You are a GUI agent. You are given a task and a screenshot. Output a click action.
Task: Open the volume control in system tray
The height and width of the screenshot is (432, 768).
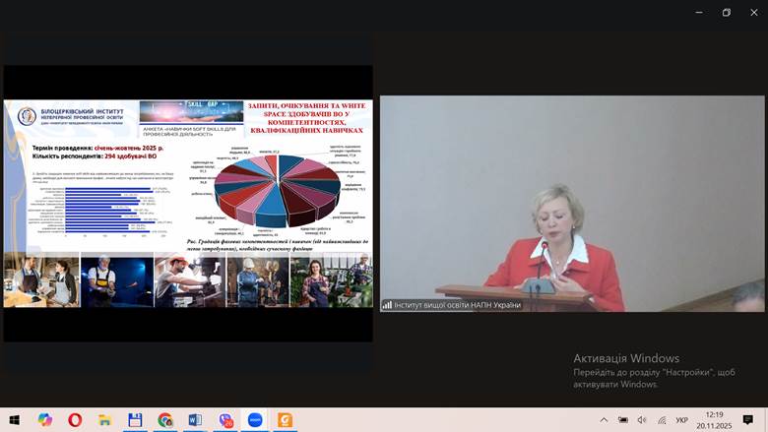[x=641, y=420]
